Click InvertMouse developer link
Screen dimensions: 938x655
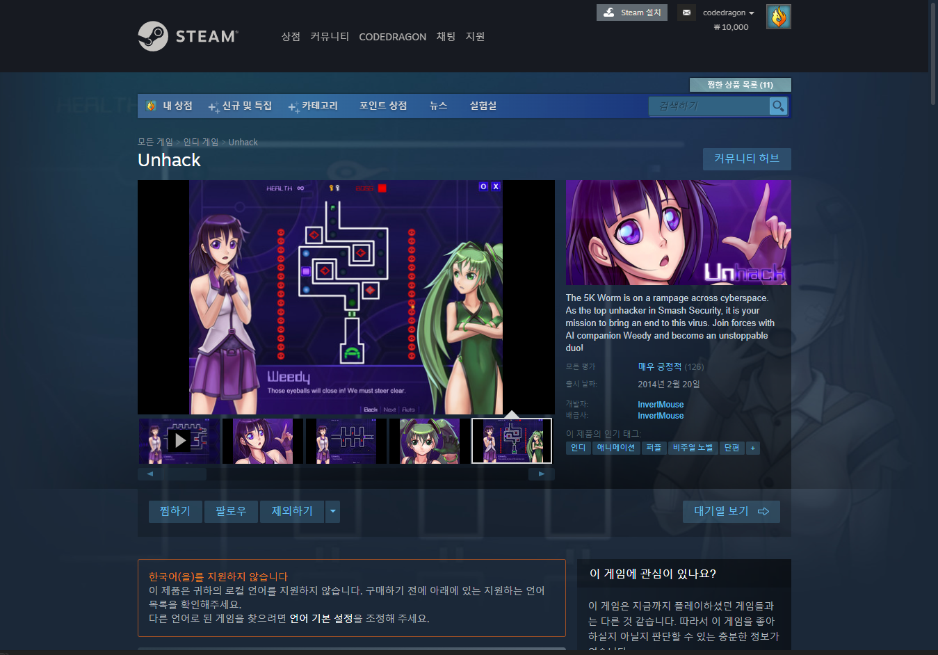click(x=661, y=405)
